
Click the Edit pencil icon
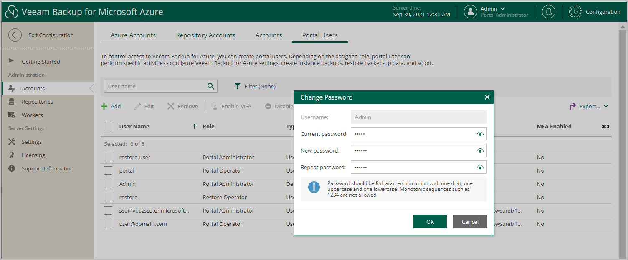click(138, 106)
